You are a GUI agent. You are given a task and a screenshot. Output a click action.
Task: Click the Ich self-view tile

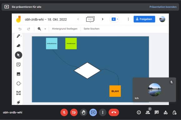click(154, 90)
